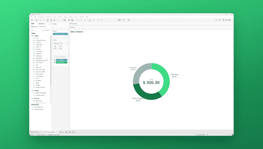Image resolution: width=263 pixels, height=149 pixels.
Task: Click the highlight pen toolbar icon
Action: [x=90, y=20]
